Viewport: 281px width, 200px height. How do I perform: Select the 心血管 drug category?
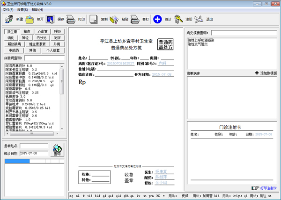click(x=43, y=32)
